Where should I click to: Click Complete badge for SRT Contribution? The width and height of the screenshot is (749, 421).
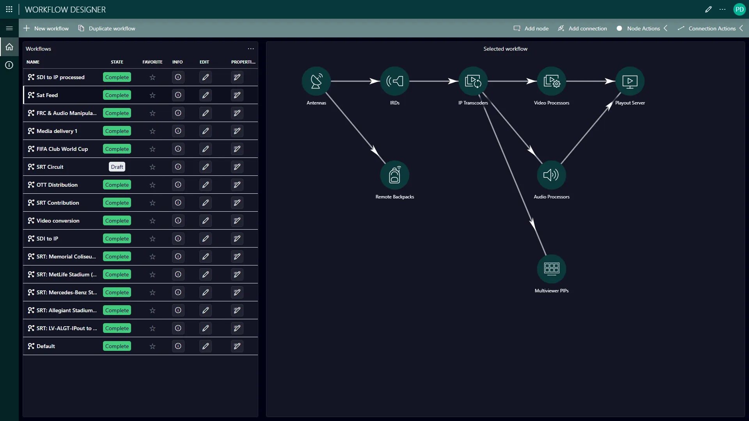117,203
